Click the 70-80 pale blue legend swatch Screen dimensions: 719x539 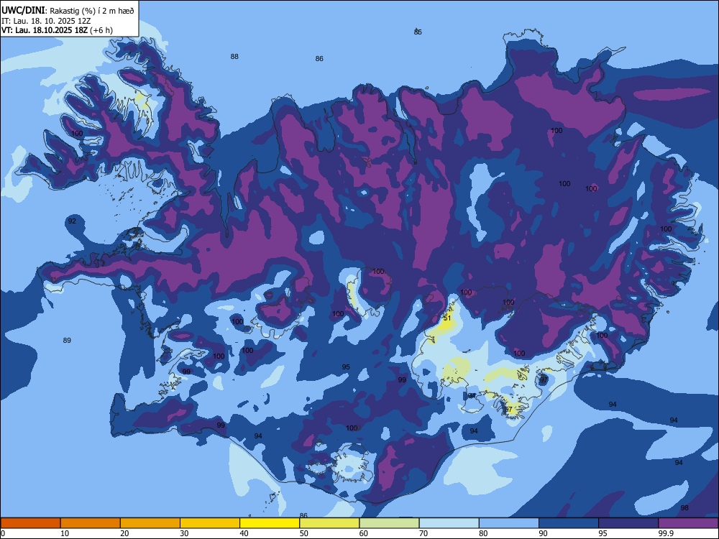coord(449,523)
